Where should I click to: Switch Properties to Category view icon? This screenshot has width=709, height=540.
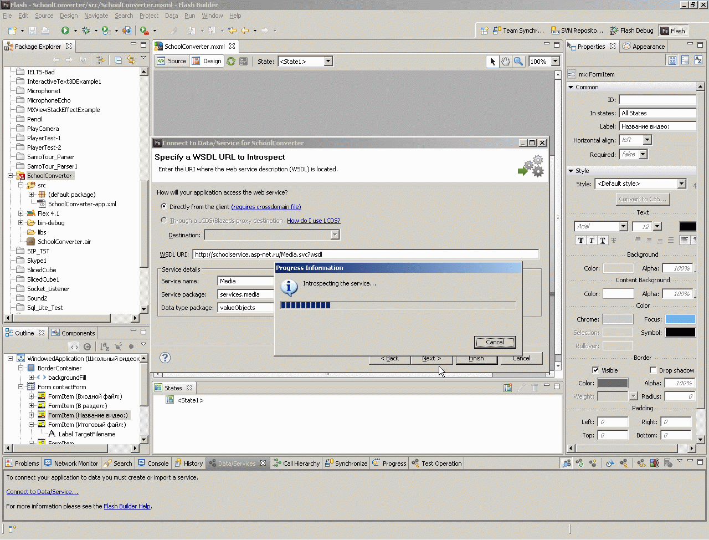click(x=685, y=60)
